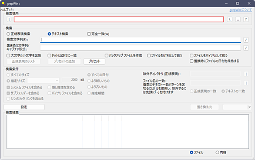Screen dimensions: 255x160
Task: Open the size comparison dropdown
Action: [x=43, y=80]
